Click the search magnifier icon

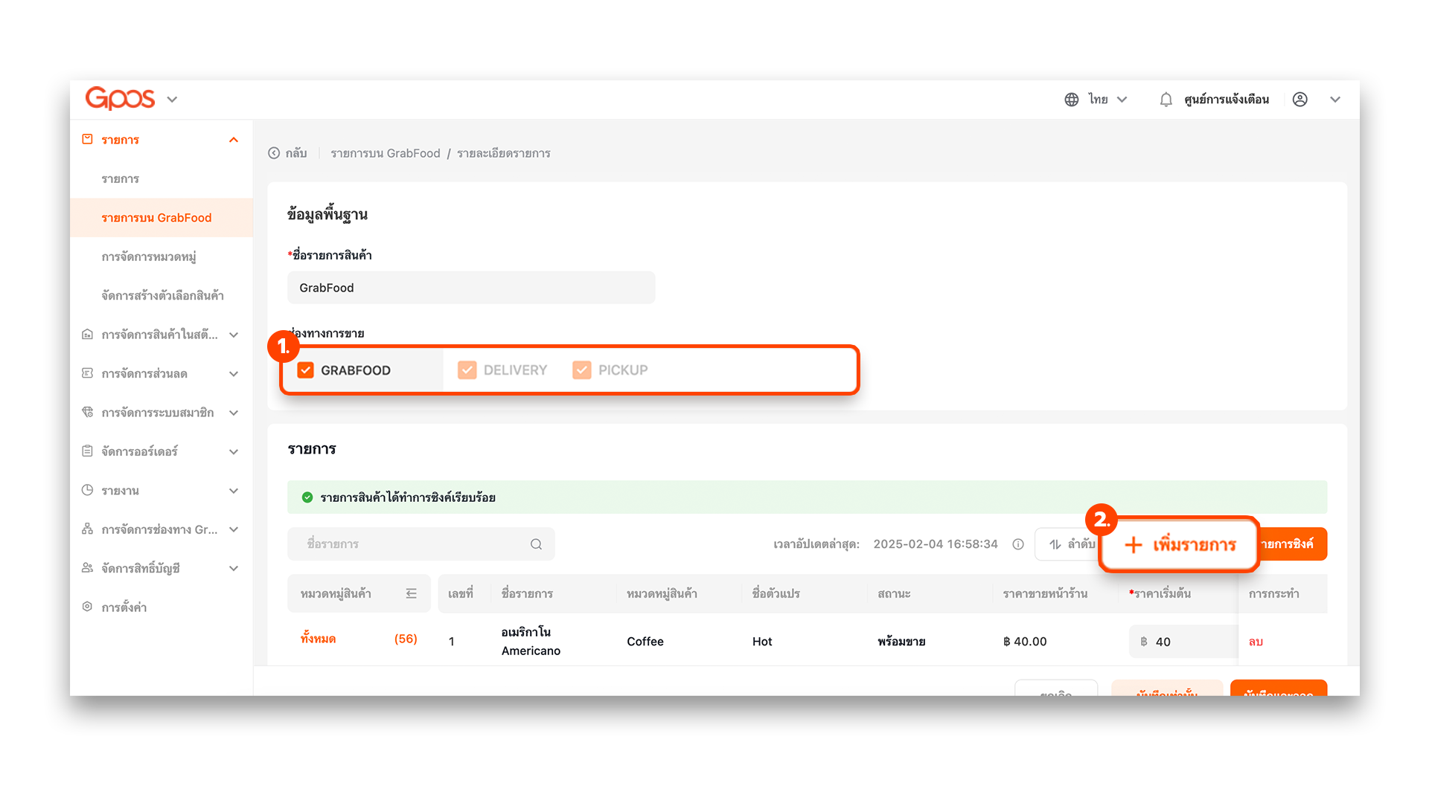tap(536, 544)
